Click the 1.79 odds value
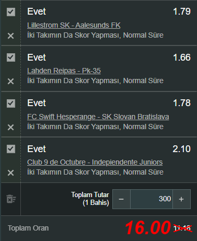Image resolution: width=197 pixels, height=241 pixels. coord(182,12)
